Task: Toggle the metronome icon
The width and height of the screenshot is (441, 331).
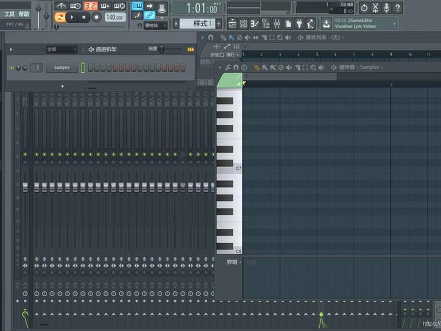Action: click(x=61, y=6)
